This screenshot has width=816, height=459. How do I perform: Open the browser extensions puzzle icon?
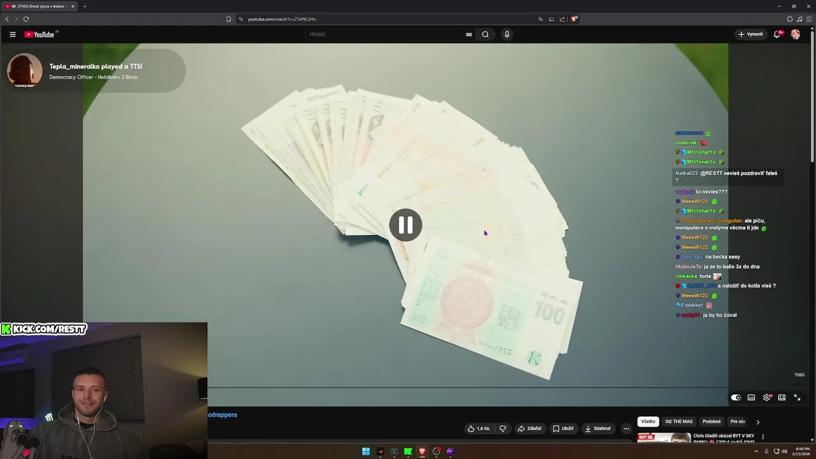pyautogui.click(x=790, y=19)
